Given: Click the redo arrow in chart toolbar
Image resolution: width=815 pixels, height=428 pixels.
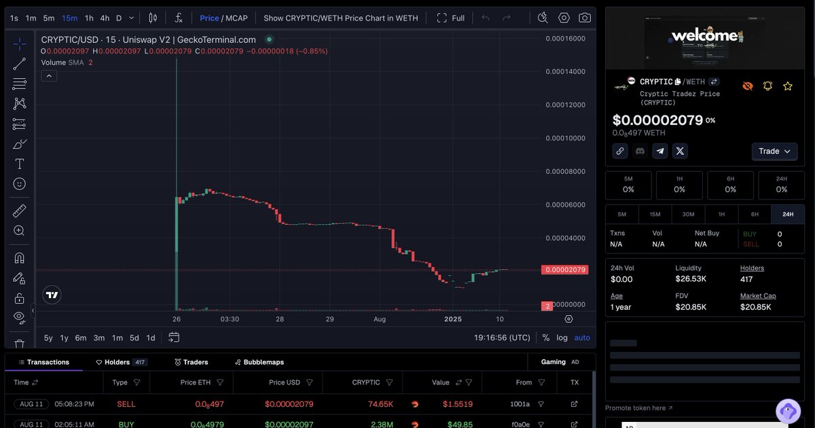Looking at the screenshot, I should pos(507,18).
